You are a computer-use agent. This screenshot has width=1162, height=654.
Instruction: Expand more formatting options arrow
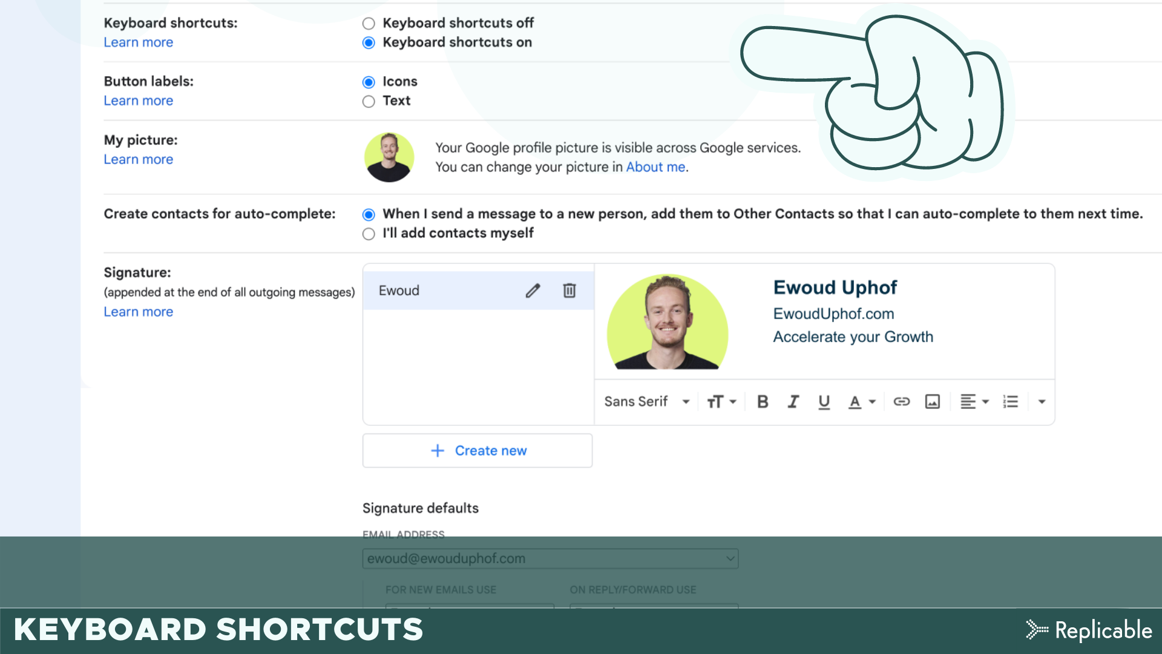coord(1042,401)
